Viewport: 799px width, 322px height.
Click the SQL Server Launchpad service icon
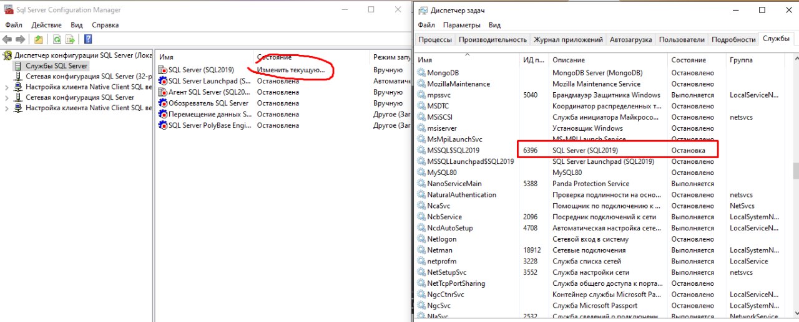tap(163, 81)
